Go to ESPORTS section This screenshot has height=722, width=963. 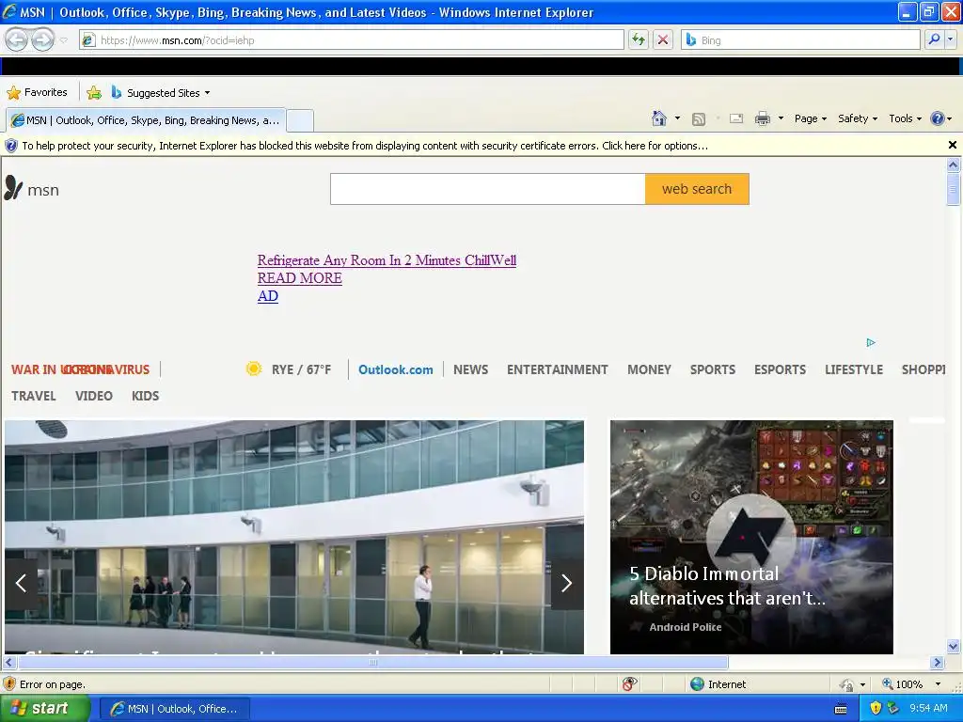pos(780,369)
